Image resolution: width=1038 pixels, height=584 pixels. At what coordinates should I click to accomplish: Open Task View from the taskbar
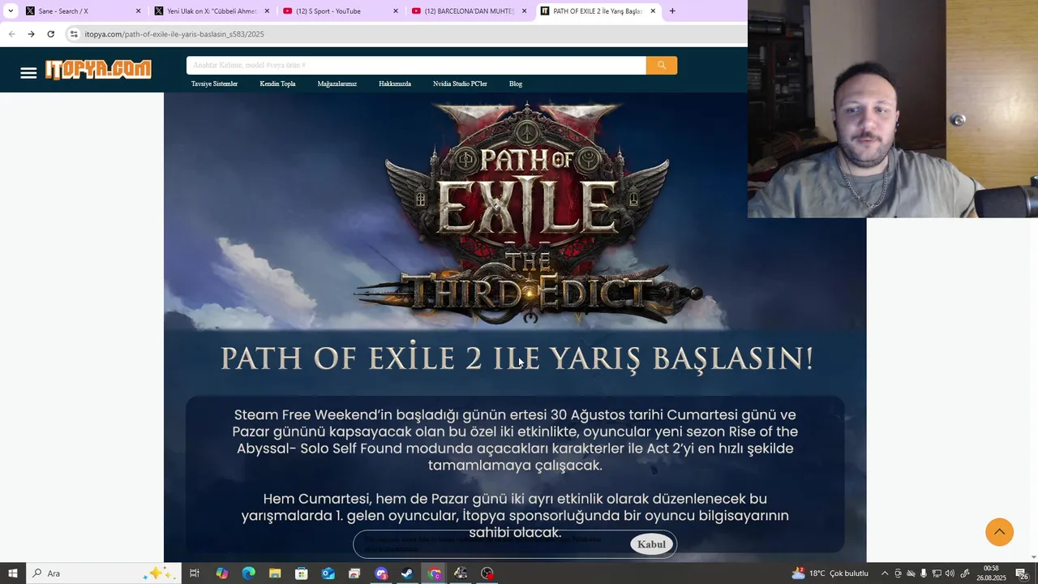[195, 573]
